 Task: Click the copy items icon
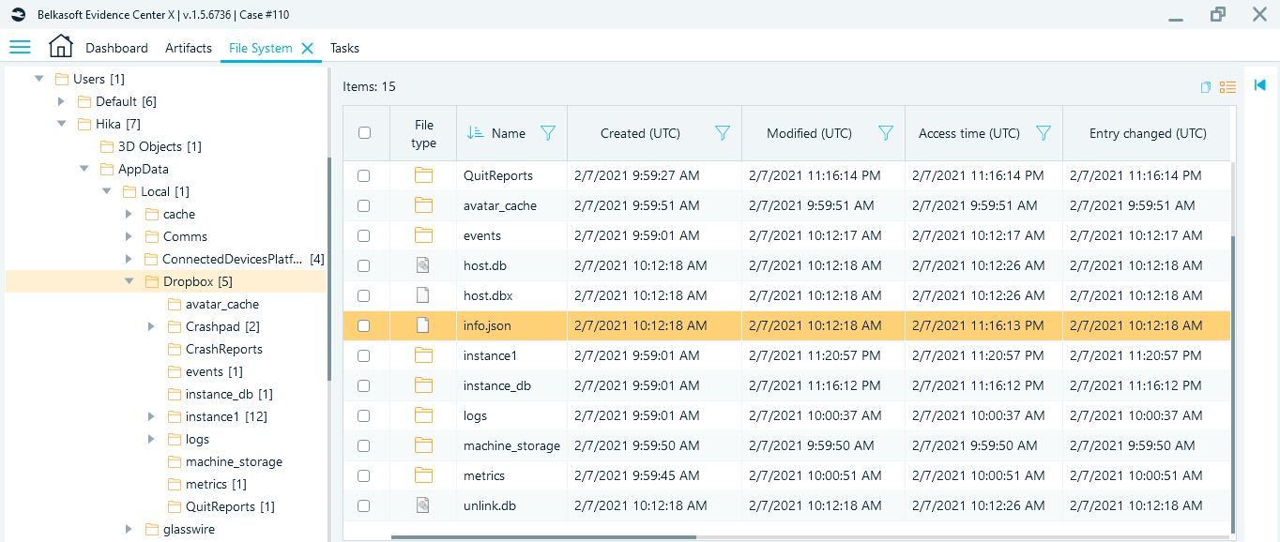coord(1206,87)
